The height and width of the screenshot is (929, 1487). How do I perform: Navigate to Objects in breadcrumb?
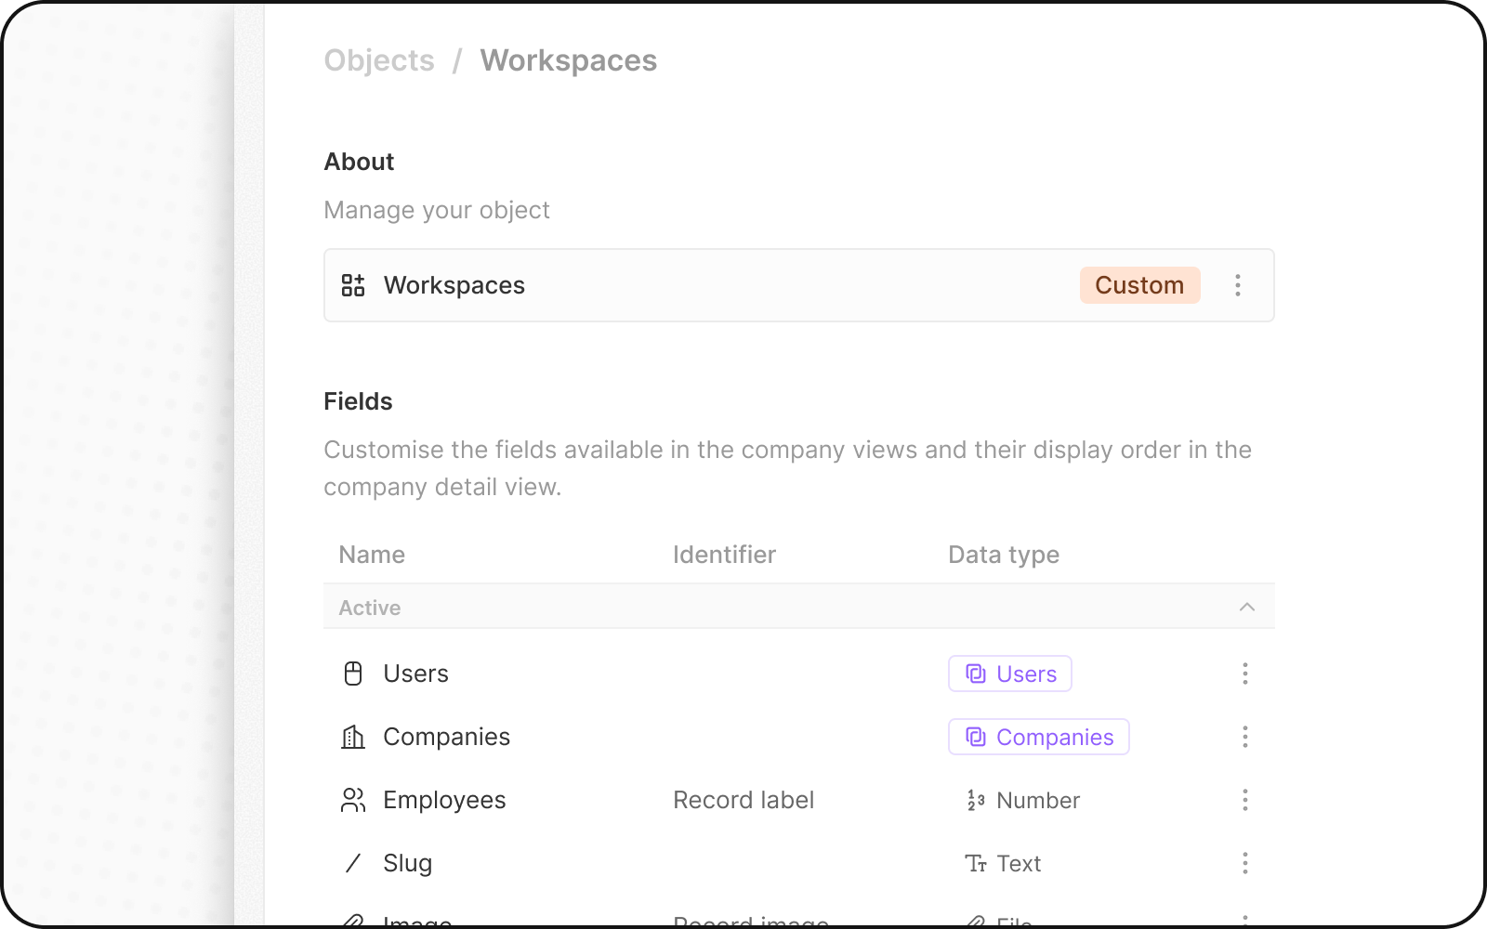tap(379, 60)
